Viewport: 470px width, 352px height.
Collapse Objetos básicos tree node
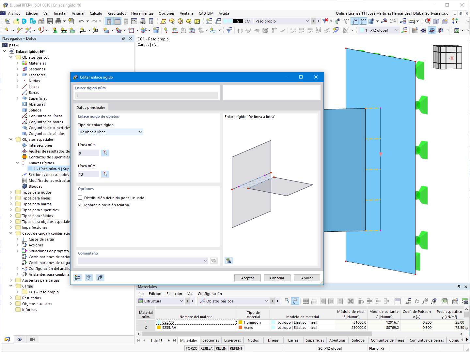[11, 57]
